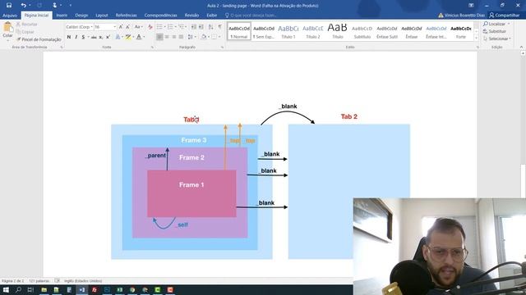
Task: Open Fonte dialog launcher
Action: point(152,48)
